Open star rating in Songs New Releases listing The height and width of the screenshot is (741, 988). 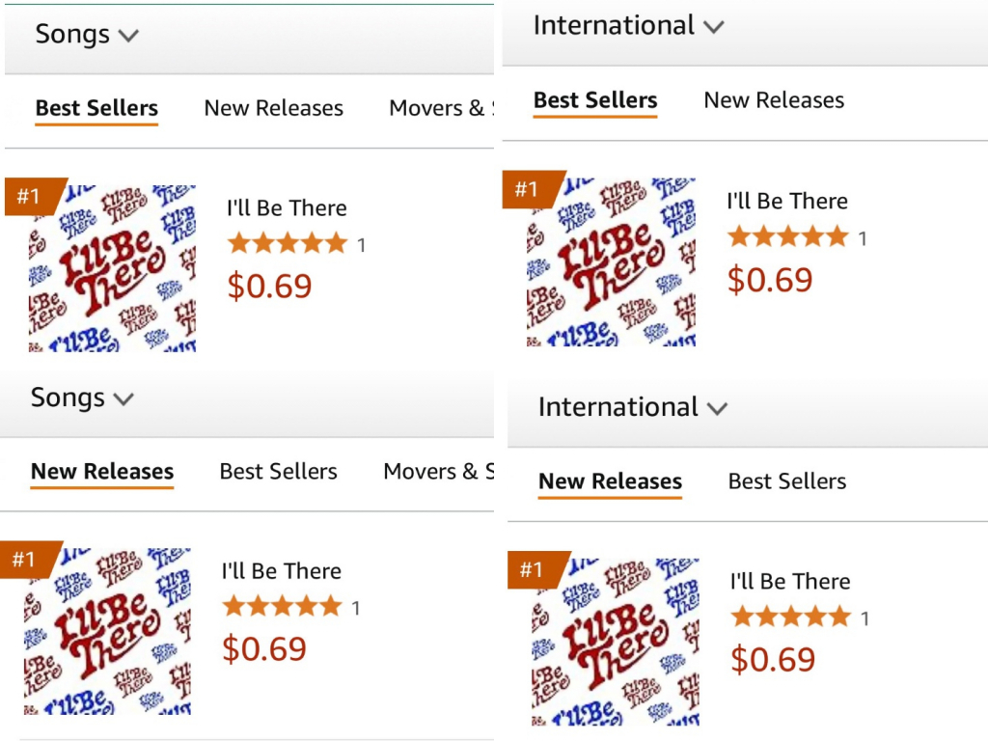click(x=282, y=607)
